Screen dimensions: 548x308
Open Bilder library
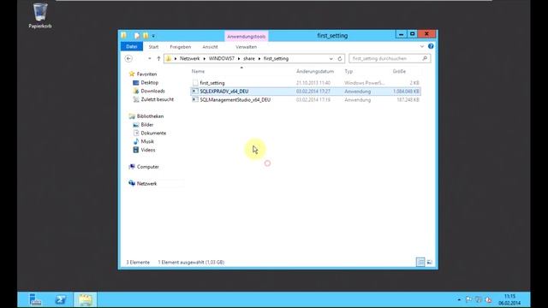tap(147, 124)
